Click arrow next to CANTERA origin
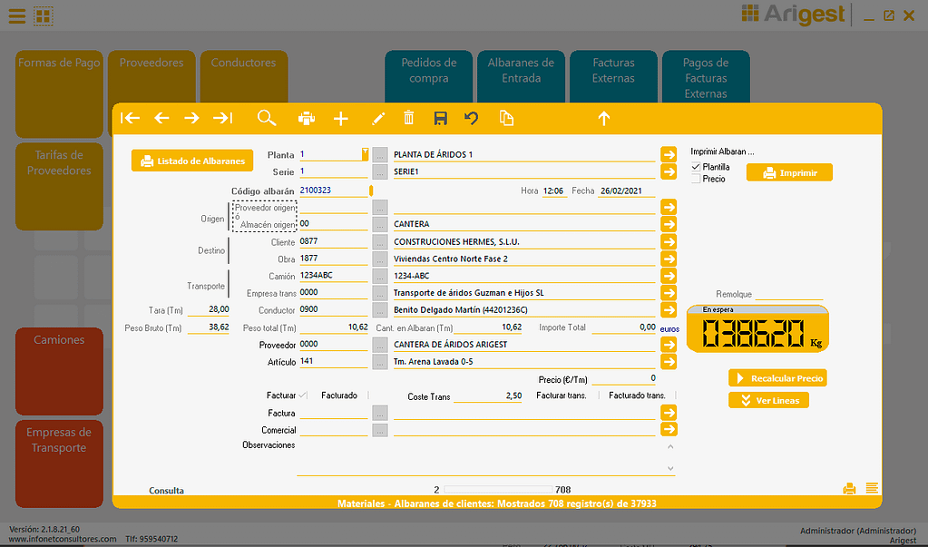 pos(669,224)
